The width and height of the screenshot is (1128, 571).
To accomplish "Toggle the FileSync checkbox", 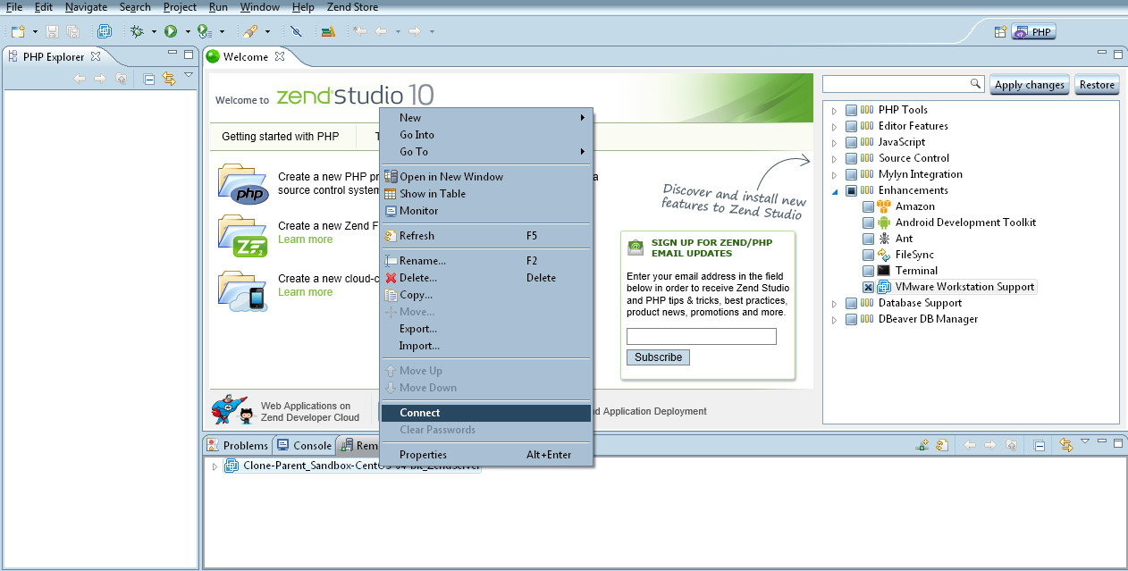I will click(x=868, y=255).
